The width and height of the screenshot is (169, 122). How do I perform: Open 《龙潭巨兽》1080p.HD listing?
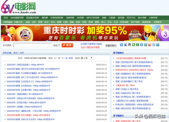coord(29,90)
